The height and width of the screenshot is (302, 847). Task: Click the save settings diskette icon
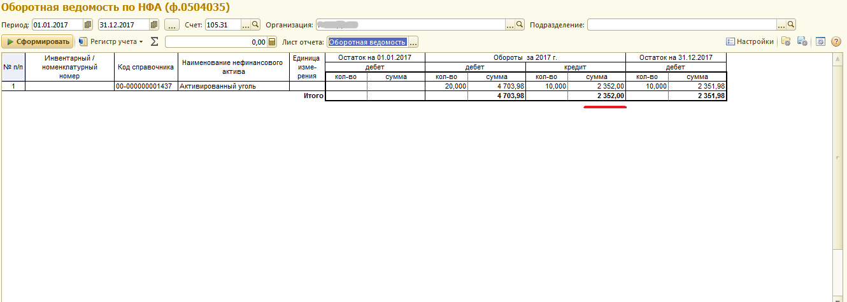(x=802, y=42)
